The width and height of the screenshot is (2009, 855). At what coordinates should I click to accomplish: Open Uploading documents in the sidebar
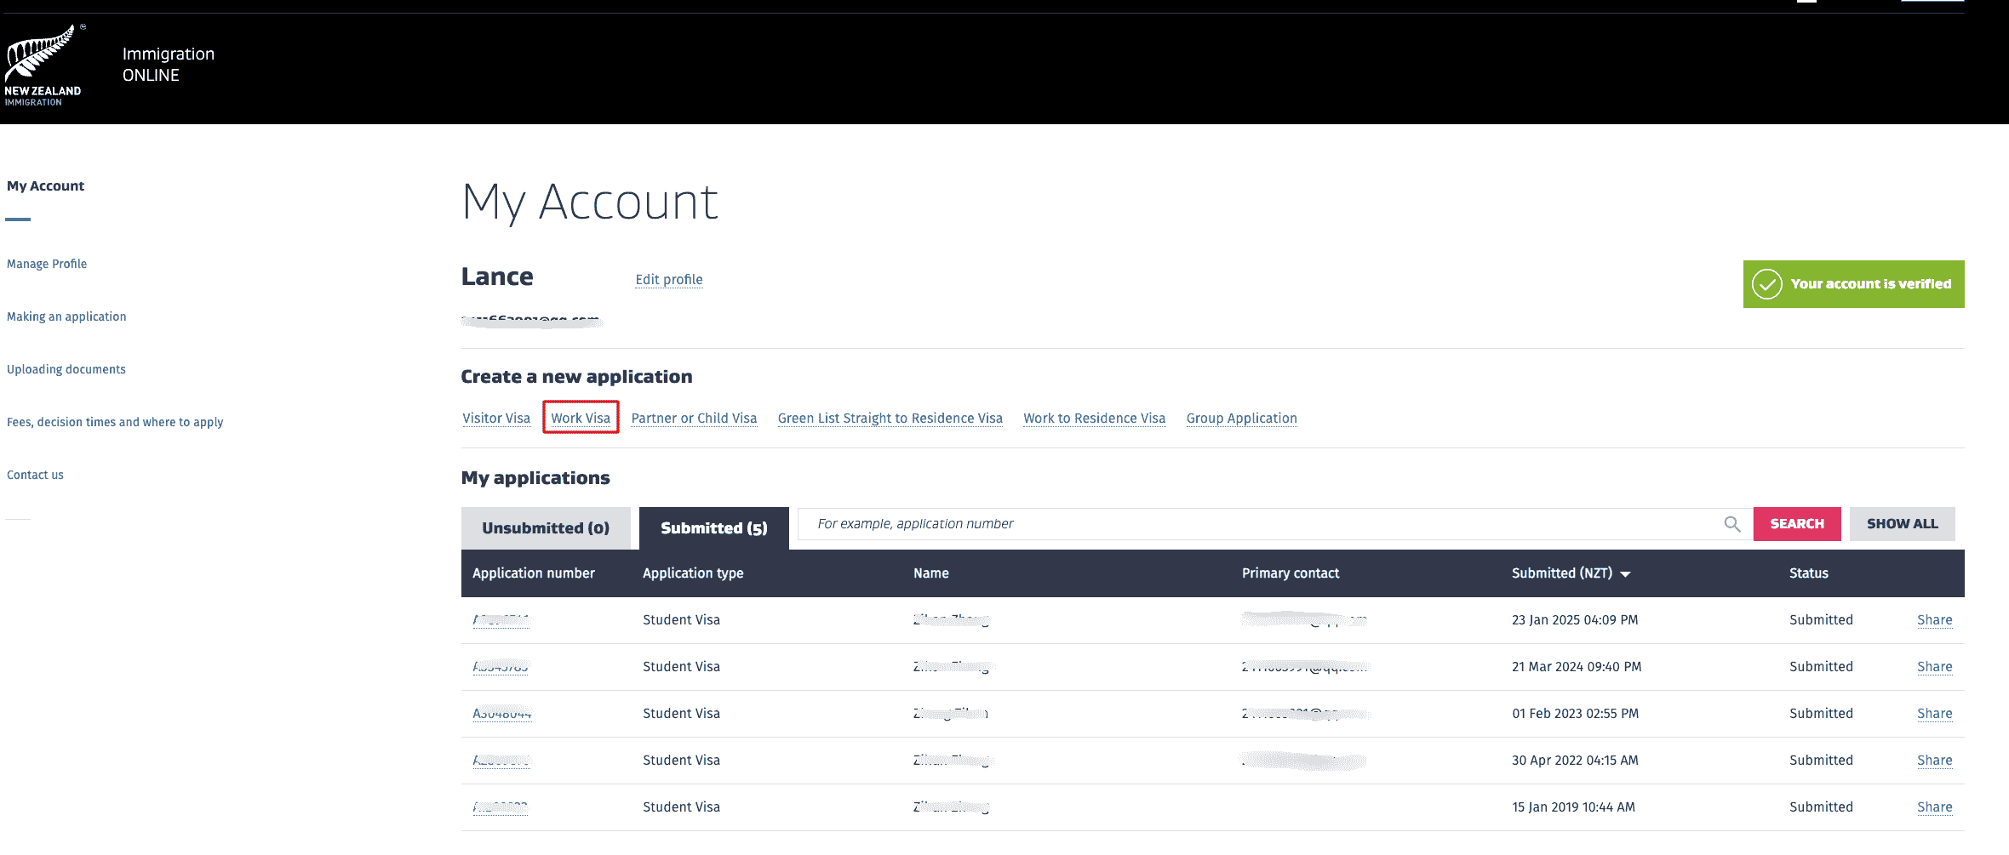coord(66,369)
